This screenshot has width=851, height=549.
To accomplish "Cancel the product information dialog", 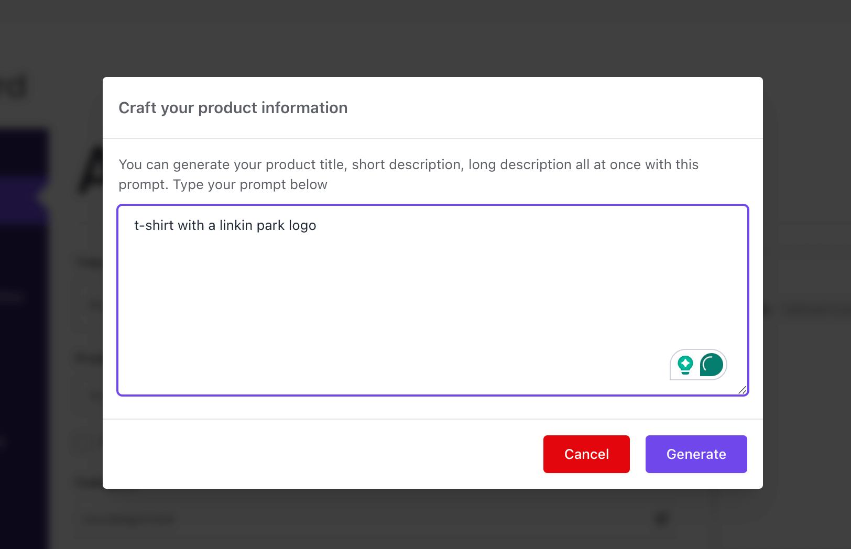I will [x=586, y=454].
